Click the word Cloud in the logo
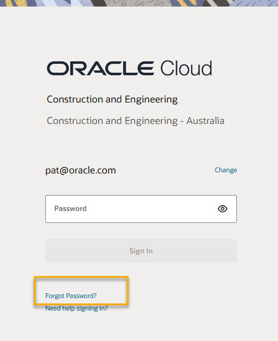Viewport: 278px width, 341px height. click(186, 69)
